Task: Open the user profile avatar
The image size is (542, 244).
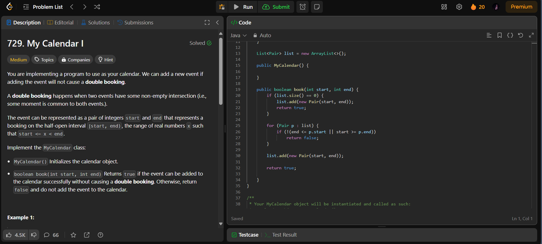Action: [495, 7]
